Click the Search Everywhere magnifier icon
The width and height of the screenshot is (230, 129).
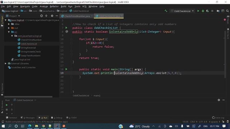[x=227, y=11]
